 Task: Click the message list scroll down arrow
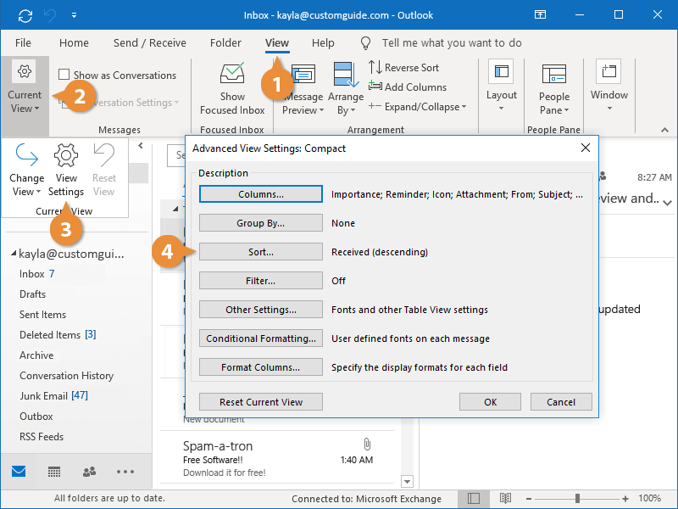[x=407, y=481]
